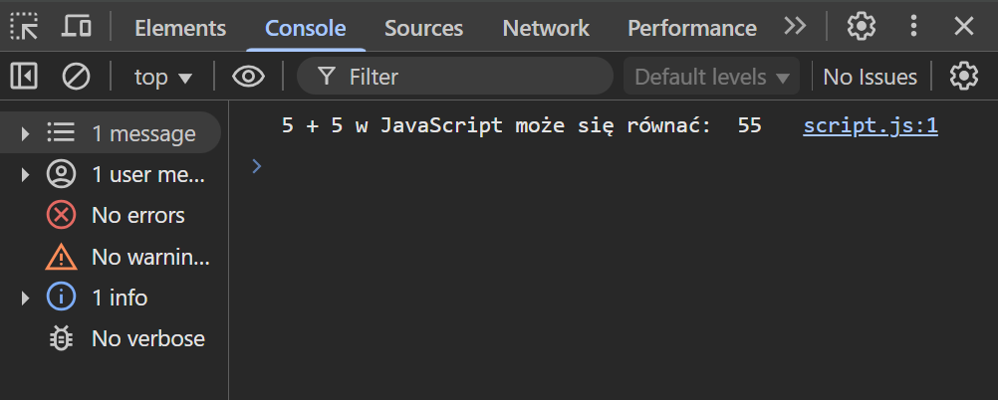Select the user messages person icon
Screen dimensions: 998x400
(x=61, y=174)
